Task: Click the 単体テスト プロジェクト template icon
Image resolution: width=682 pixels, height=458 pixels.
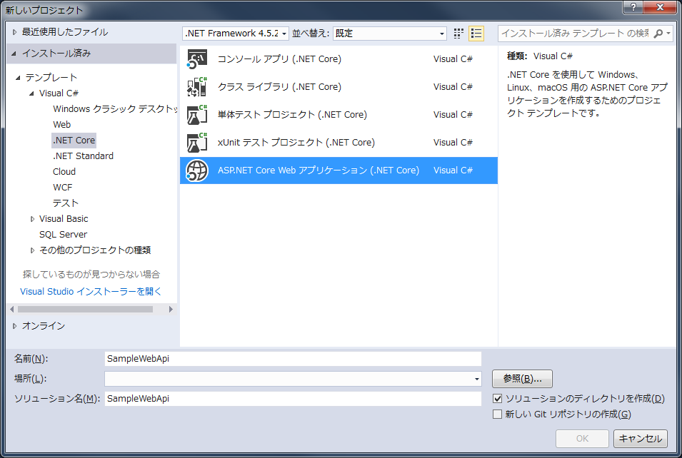Action: click(x=197, y=115)
